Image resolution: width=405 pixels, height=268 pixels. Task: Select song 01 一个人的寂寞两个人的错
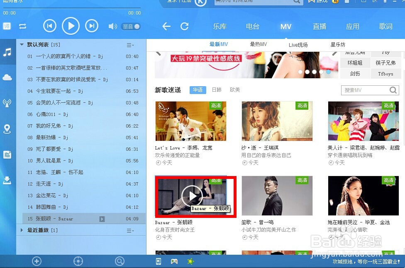pyautogui.click(x=81, y=56)
